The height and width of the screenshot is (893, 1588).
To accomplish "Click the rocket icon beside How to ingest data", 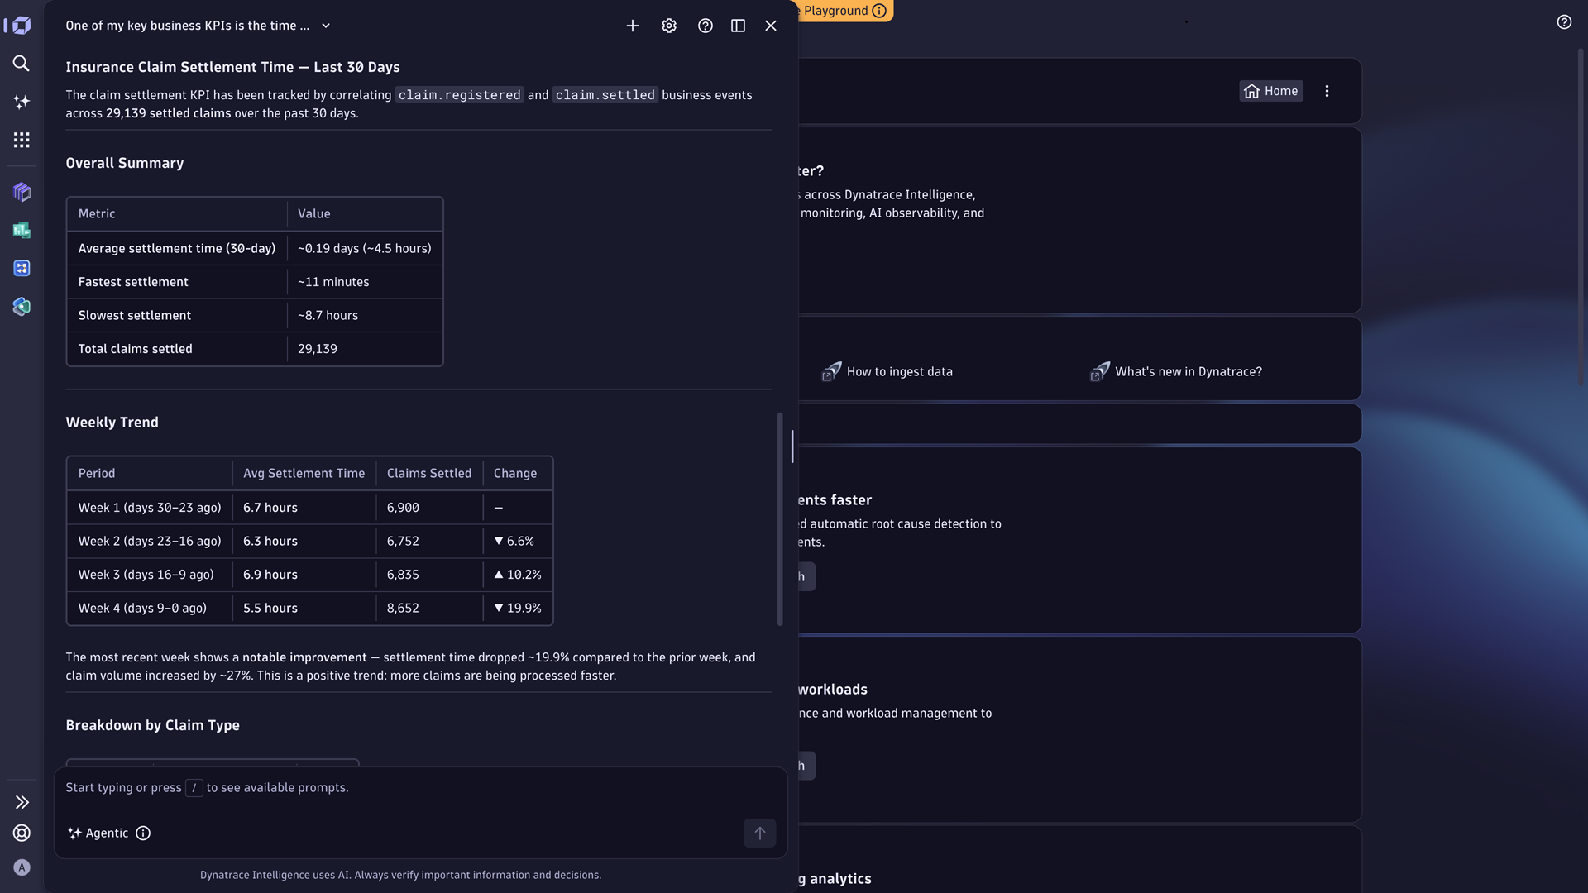I will coord(831,372).
